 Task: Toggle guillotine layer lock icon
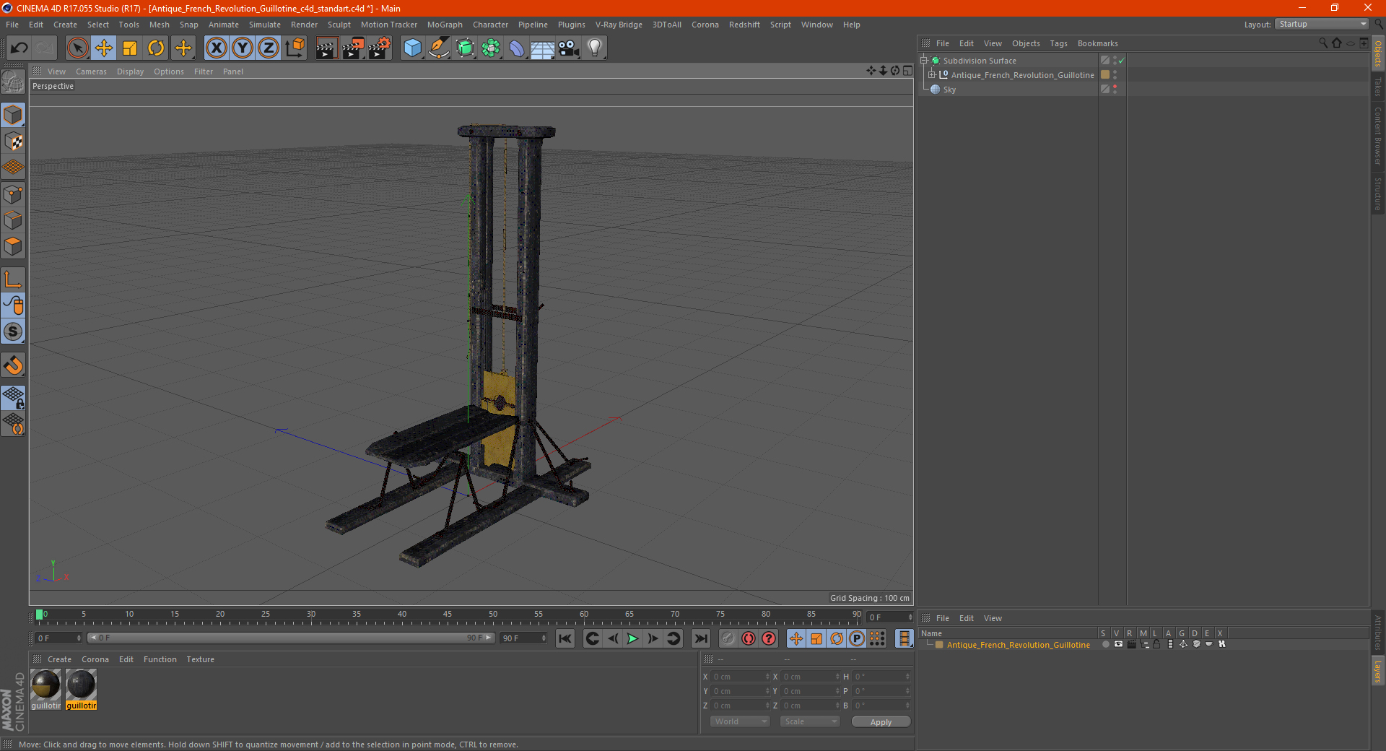1156,644
